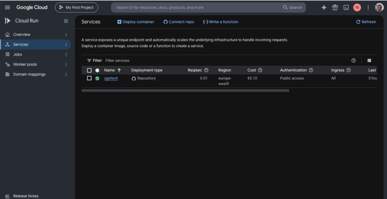Open Domain mappings in the sidebar
Screen dimensions: 387x199
29,74
